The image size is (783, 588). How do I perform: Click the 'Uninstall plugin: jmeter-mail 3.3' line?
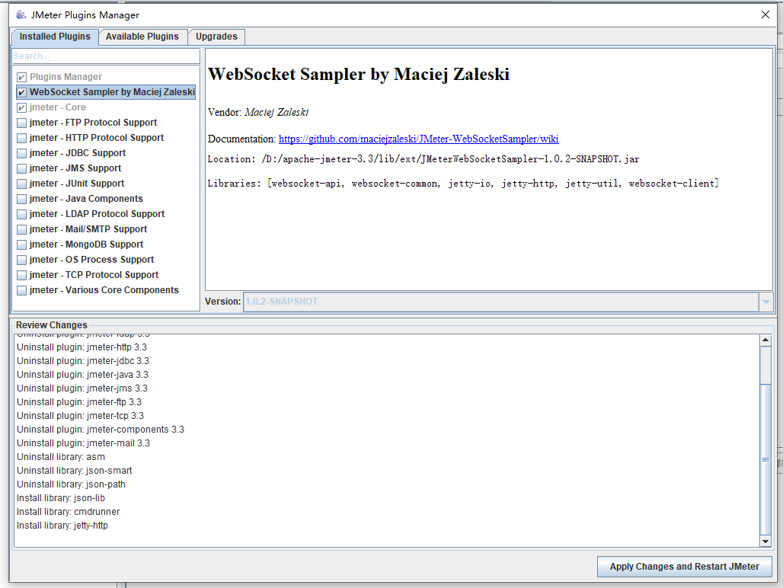83,443
